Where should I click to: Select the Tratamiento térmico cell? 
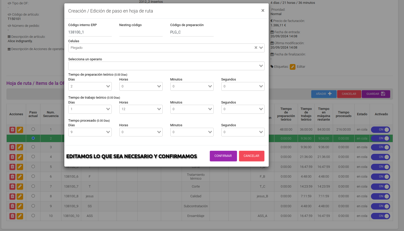tap(196, 177)
